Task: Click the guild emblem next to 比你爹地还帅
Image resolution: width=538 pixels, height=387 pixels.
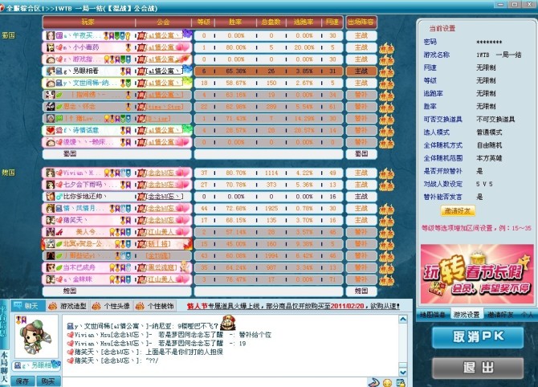Action: [141, 197]
